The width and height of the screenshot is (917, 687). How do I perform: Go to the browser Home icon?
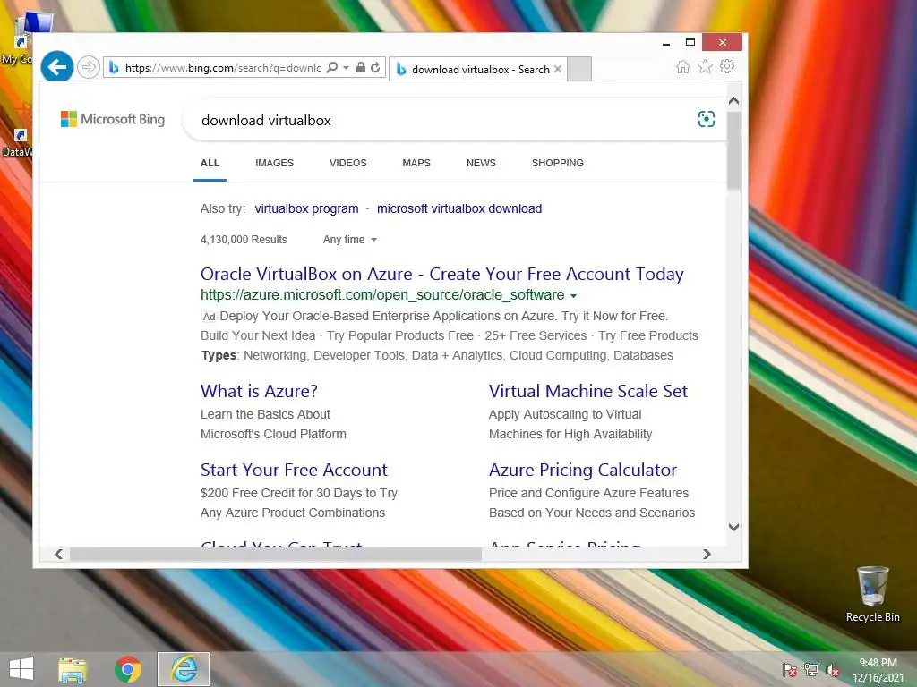tap(683, 66)
